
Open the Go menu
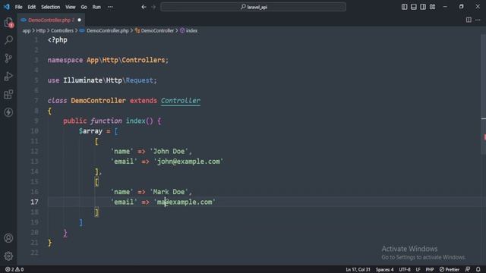tap(84, 7)
